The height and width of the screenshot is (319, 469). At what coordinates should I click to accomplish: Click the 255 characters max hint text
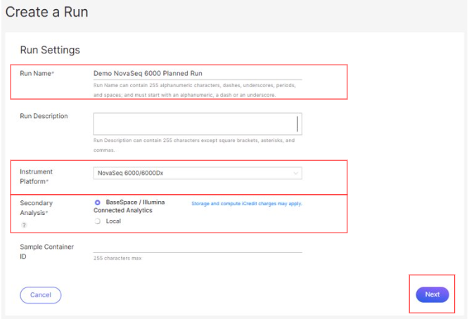(x=117, y=258)
